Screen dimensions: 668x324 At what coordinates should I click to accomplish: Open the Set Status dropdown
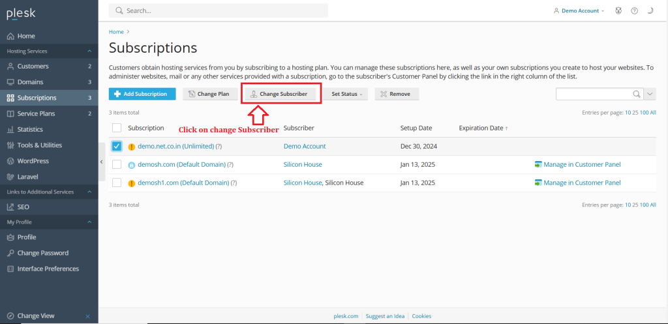[x=345, y=94]
